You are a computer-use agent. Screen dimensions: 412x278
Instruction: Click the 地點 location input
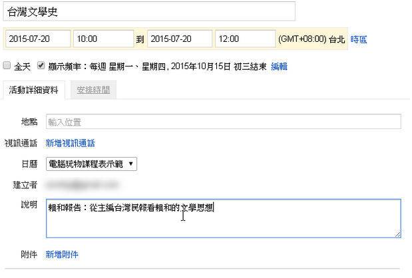point(223,122)
